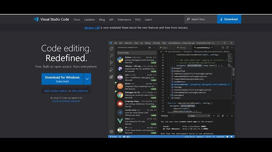The width and height of the screenshot is (272, 152).
Task: Click the vscode-icons extension icon
Action: click(120, 112)
